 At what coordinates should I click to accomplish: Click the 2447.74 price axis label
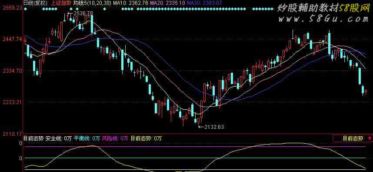(12, 39)
